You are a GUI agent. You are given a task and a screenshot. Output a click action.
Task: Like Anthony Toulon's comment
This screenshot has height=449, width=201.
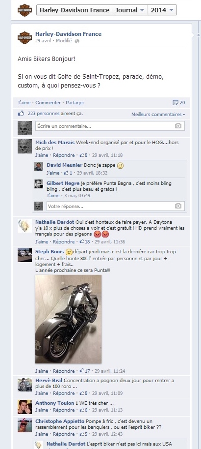[42, 410]
